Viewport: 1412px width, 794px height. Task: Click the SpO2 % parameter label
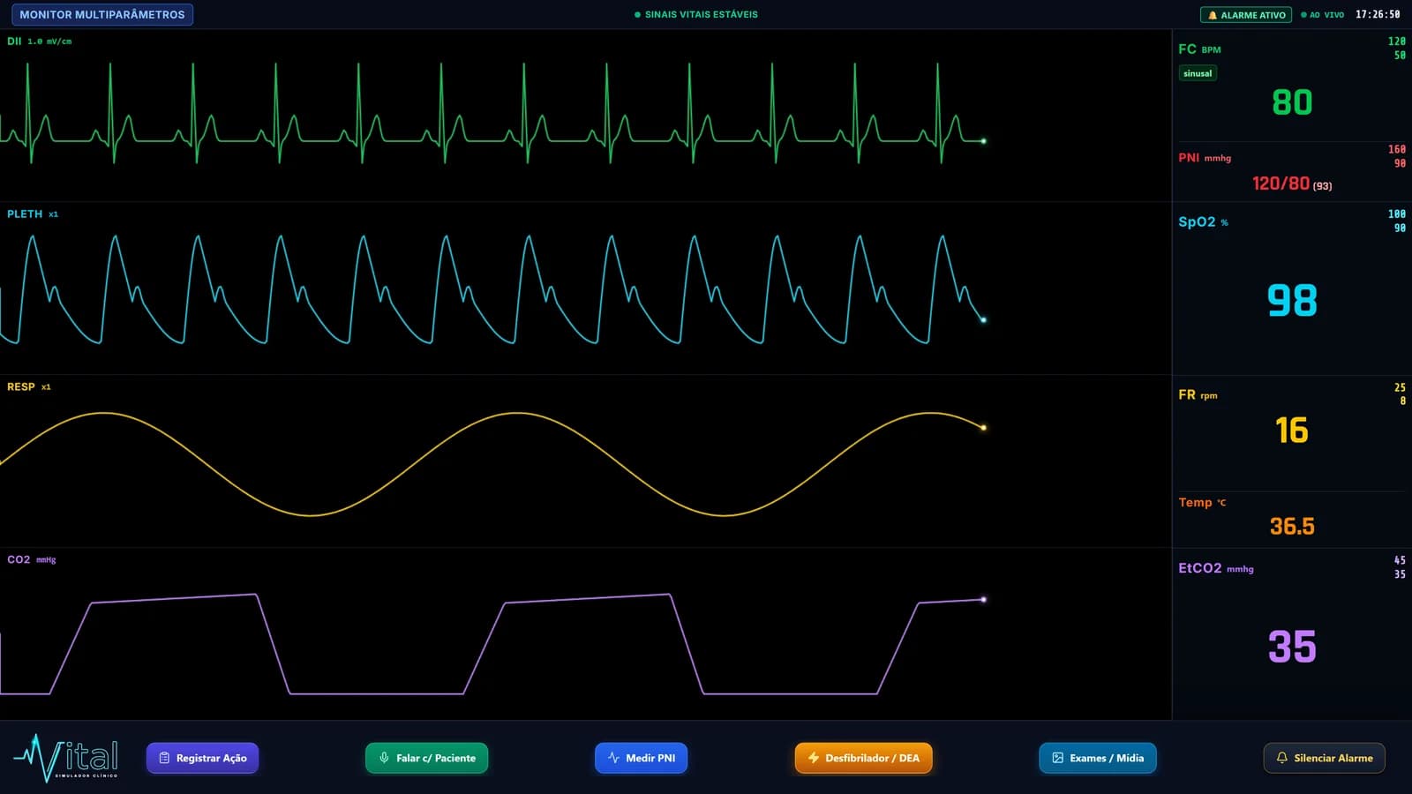pyautogui.click(x=1203, y=222)
